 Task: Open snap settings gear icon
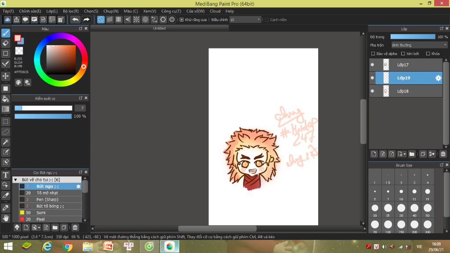pyautogui.click(x=172, y=19)
